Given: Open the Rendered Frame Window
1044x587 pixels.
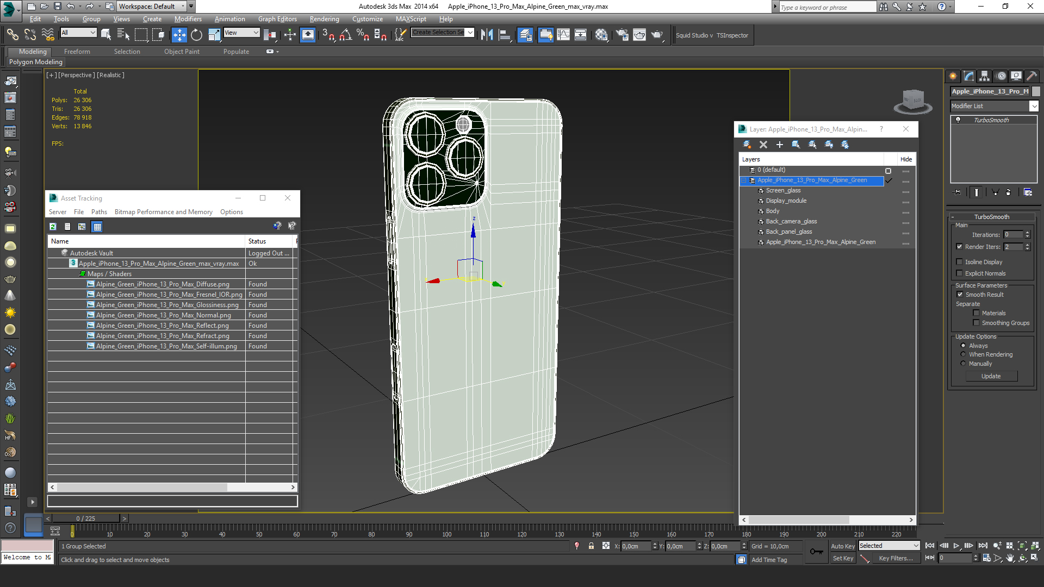Looking at the screenshot, I should tap(639, 35).
